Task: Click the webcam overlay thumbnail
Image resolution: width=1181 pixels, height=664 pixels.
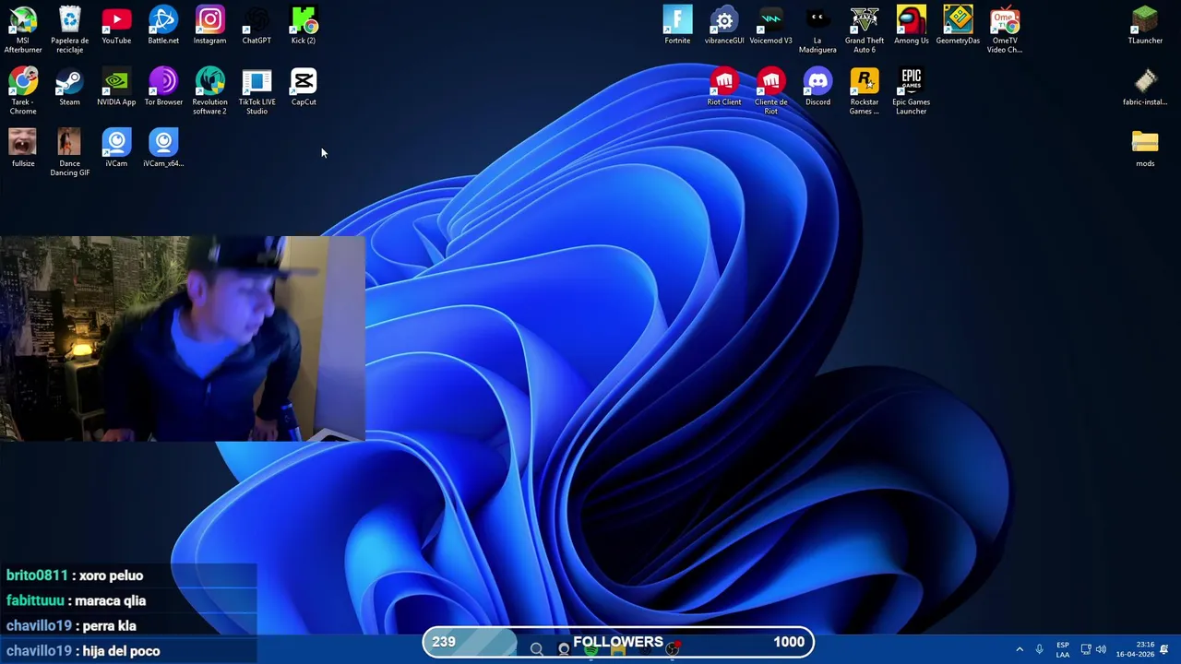Action: (183, 338)
